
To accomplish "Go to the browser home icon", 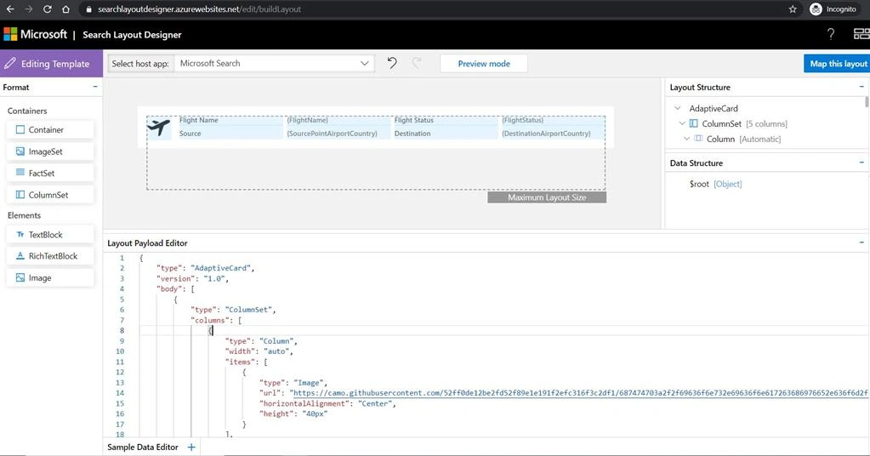I will pyautogui.click(x=65, y=9).
